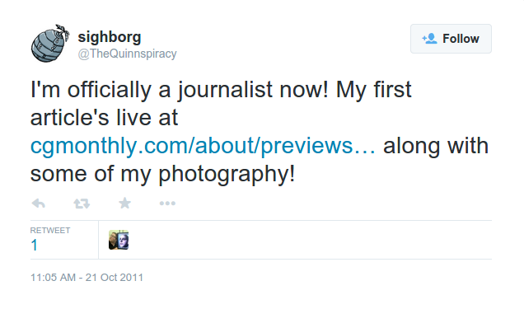
Task: Retweet using the retweet arrows icon
Action: point(82,204)
